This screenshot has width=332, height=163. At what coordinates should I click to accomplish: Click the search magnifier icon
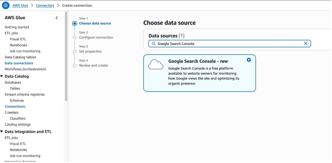pyautogui.click(x=153, y=44)
